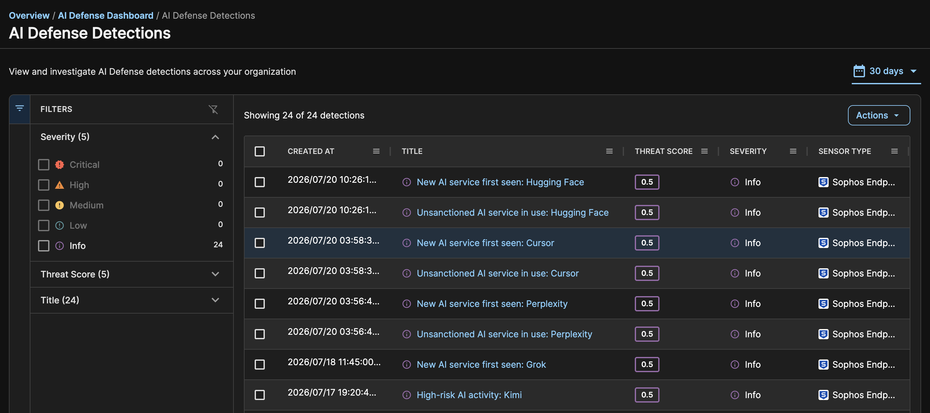
Task: Click threat score 0.5 badge in Kimi row
Action: [647, 395]
